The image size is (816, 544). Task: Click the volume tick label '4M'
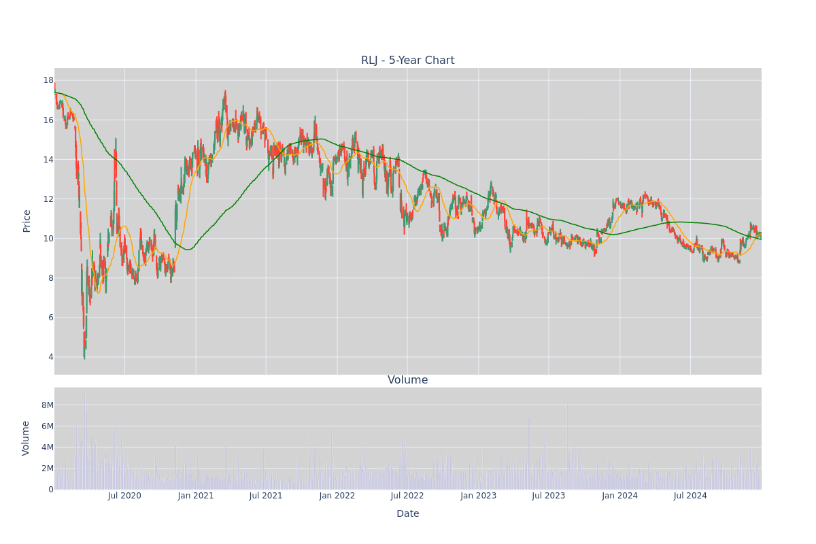(x=48, y=447)
